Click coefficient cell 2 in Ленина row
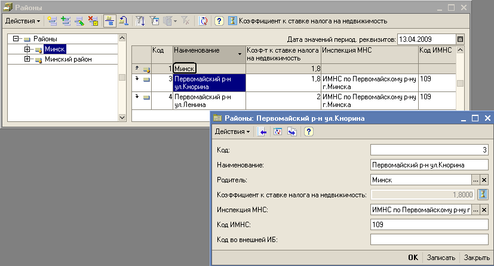 [283, 101]
